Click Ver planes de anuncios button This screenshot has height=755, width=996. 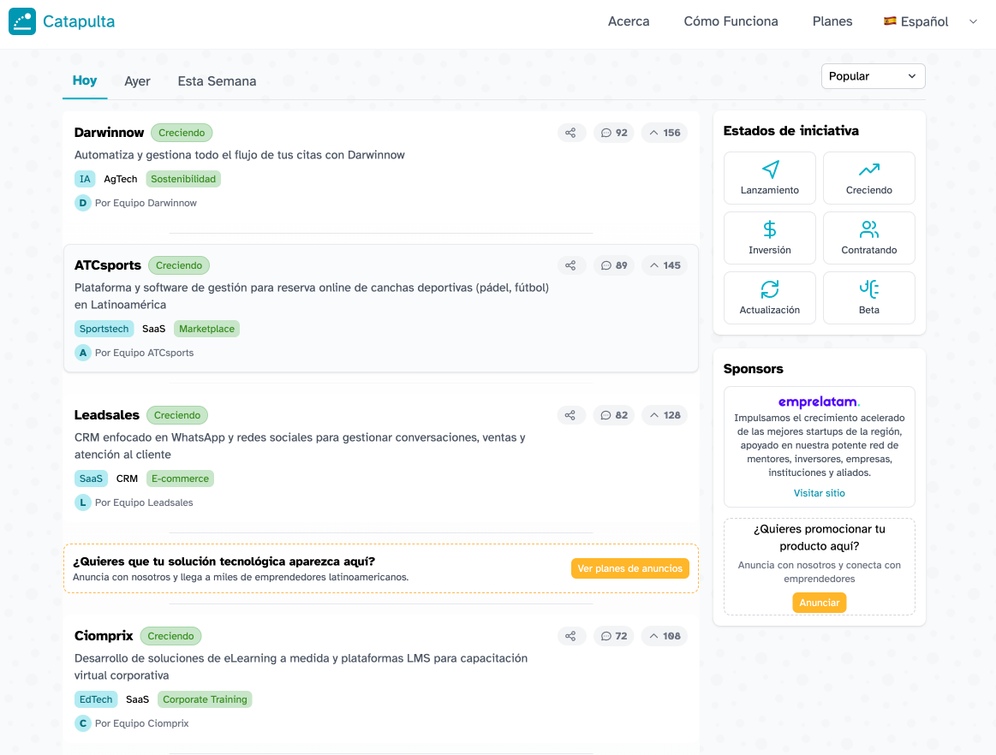point(629,568)
